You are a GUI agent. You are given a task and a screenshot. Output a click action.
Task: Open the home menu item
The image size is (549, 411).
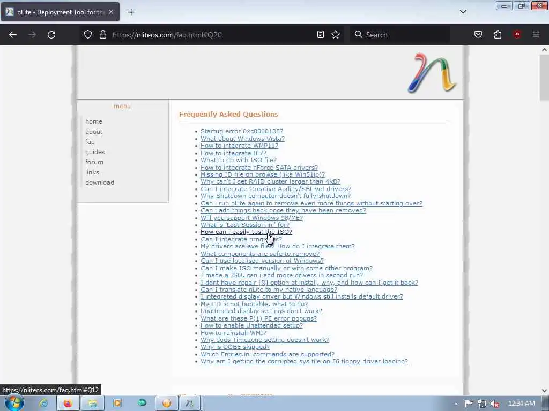click(94, 121)
